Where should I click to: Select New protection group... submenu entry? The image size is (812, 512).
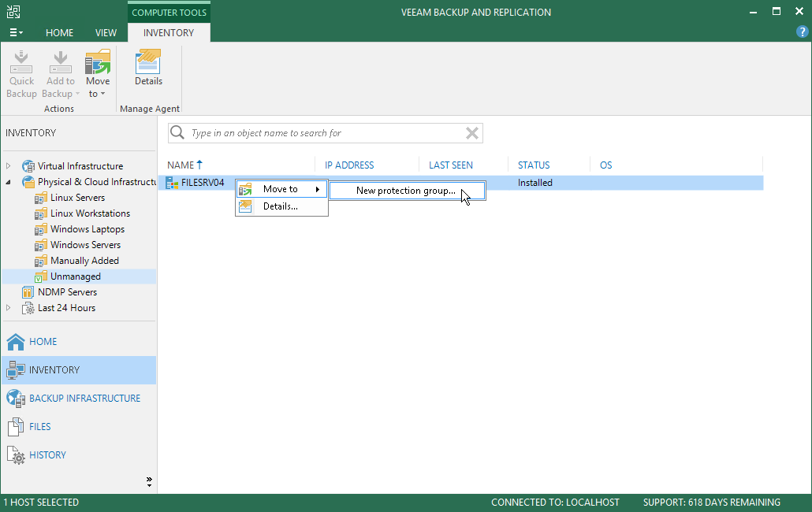pyautogui.click(x=407, y=191)
